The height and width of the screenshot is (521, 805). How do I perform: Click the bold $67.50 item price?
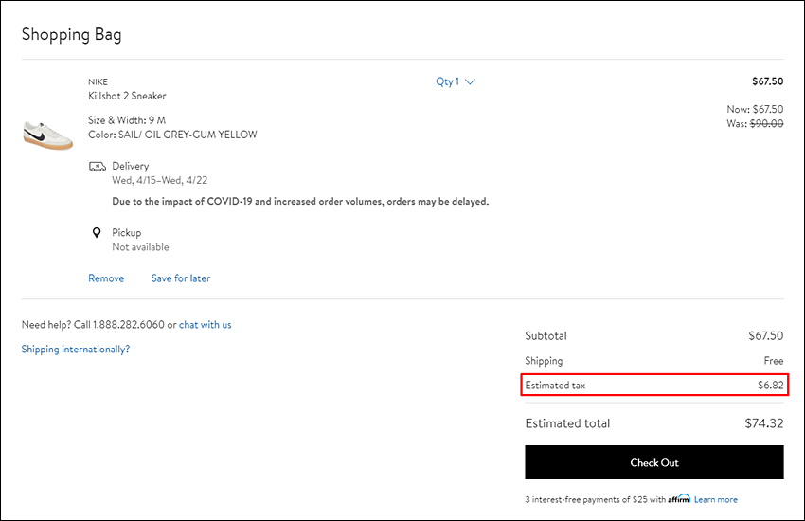[x=767, y=81]
